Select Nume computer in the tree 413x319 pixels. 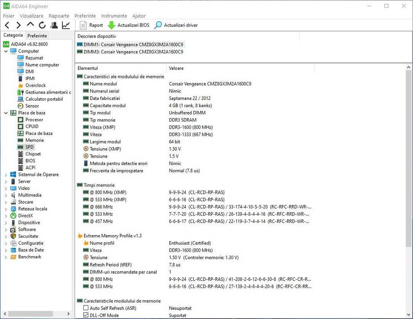point(42,65)
